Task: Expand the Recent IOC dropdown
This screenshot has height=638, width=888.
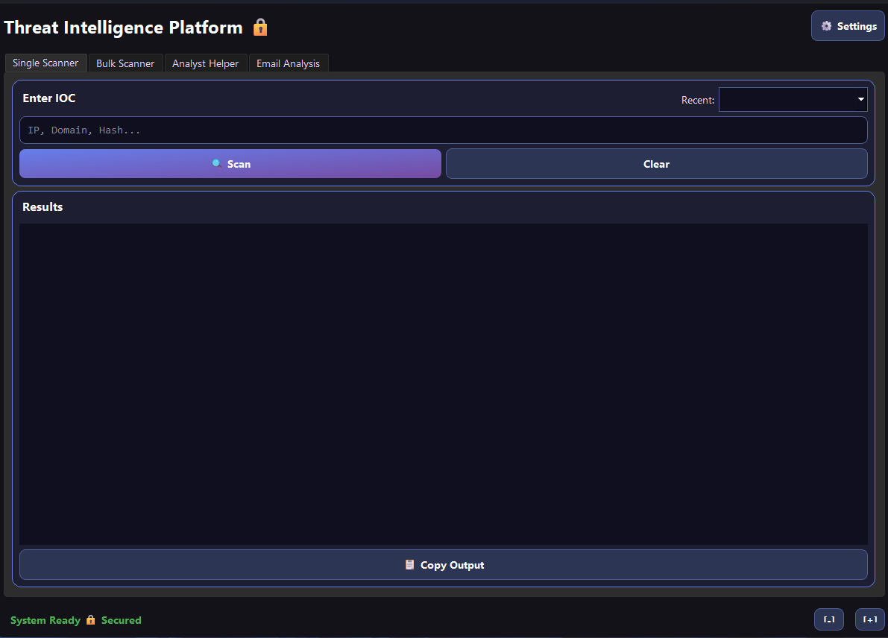Action: 793,100
